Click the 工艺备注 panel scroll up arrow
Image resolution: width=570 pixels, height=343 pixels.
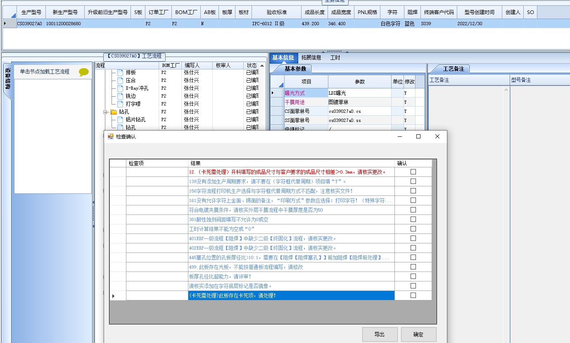click(x=507, y=89)
